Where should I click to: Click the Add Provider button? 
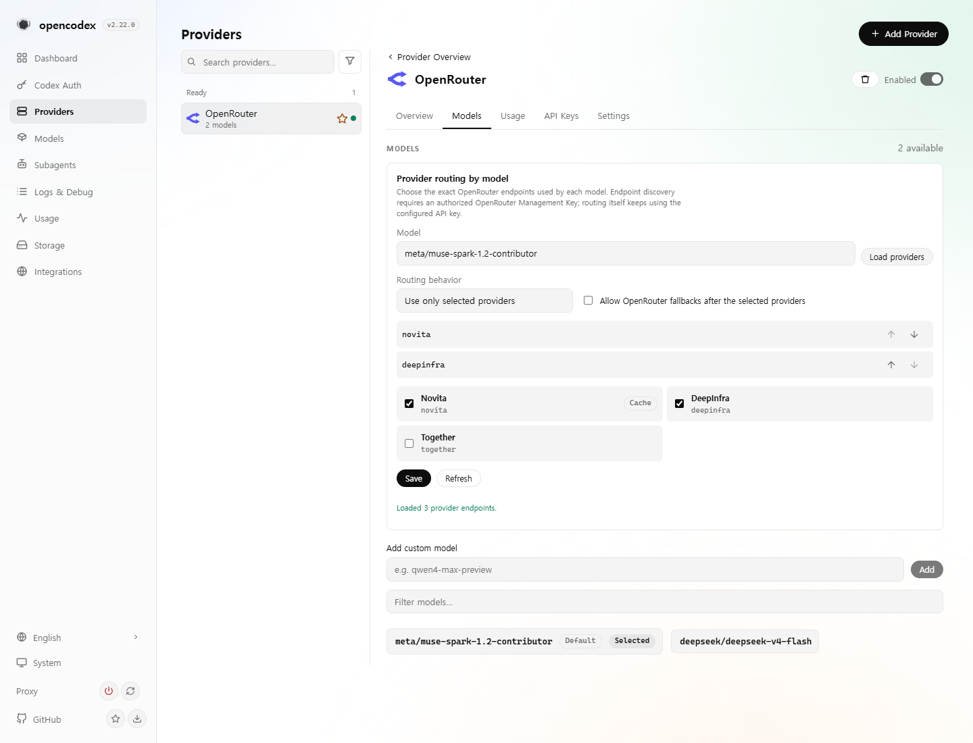[903, 34]
